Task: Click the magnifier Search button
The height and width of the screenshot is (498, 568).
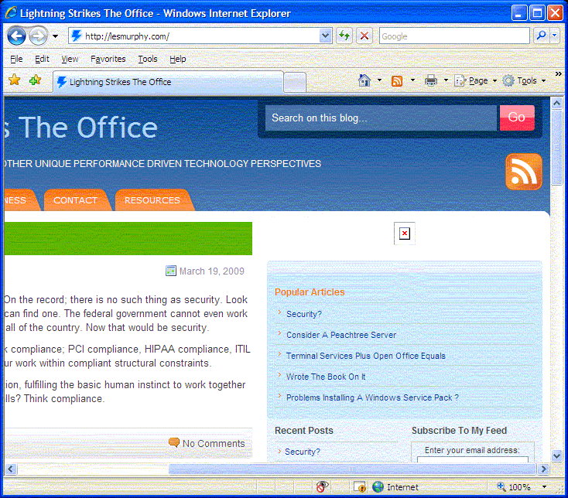Action: click(x=541, y=36)
